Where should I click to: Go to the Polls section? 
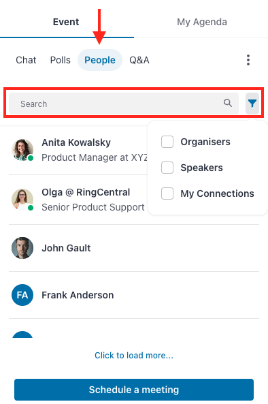tap(60, 60)
